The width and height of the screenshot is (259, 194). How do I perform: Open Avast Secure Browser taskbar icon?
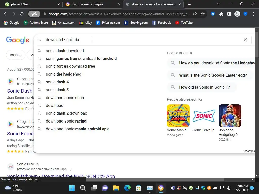161,188
